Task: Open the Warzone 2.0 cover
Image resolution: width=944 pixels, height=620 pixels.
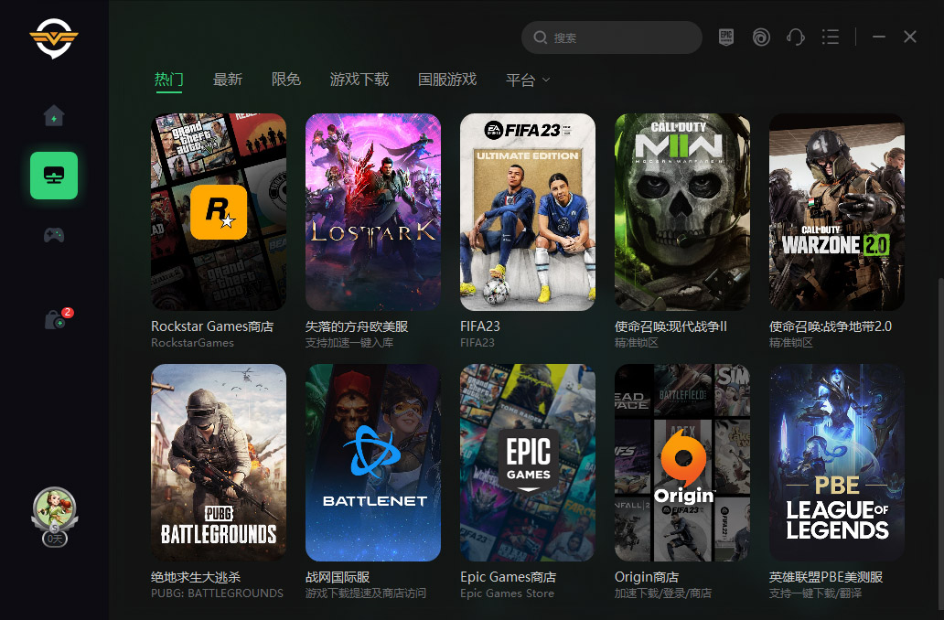Action: [837, 212]
